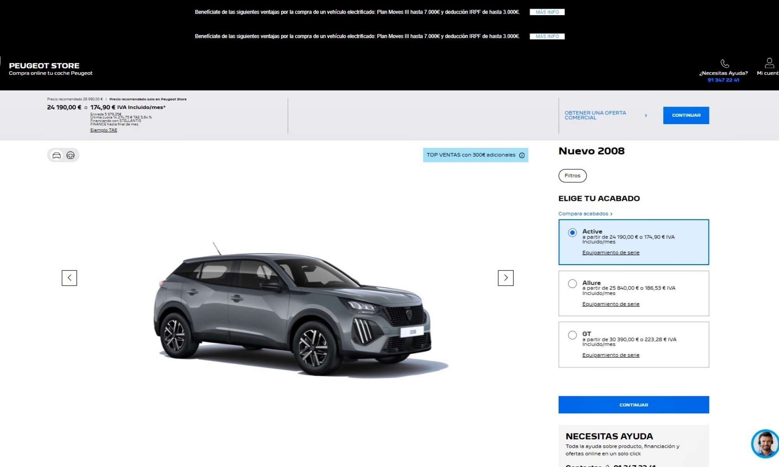Click chevron next to oferta comercial
779x467 pixels.
click(x=646, y=115)
